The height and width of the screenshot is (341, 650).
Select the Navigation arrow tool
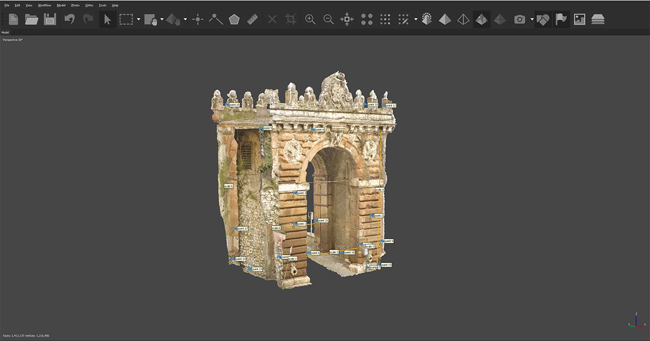point(107,19)
